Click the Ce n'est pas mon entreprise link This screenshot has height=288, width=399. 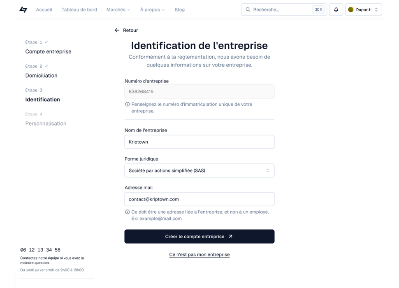[199, 255]
